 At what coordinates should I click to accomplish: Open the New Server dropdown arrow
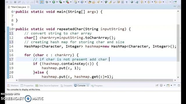click(x=78, y=2)
